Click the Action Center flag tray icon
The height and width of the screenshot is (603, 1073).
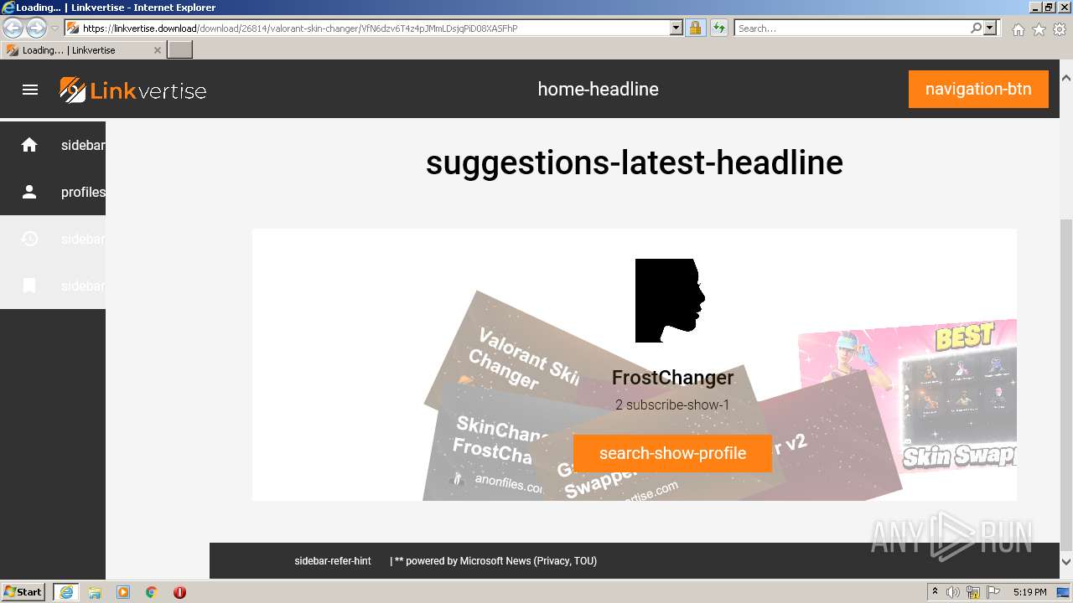(993, 592)
